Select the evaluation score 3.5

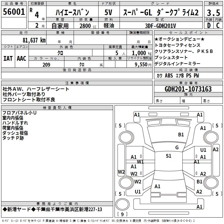pyautogui.click(x=213, y=13)
